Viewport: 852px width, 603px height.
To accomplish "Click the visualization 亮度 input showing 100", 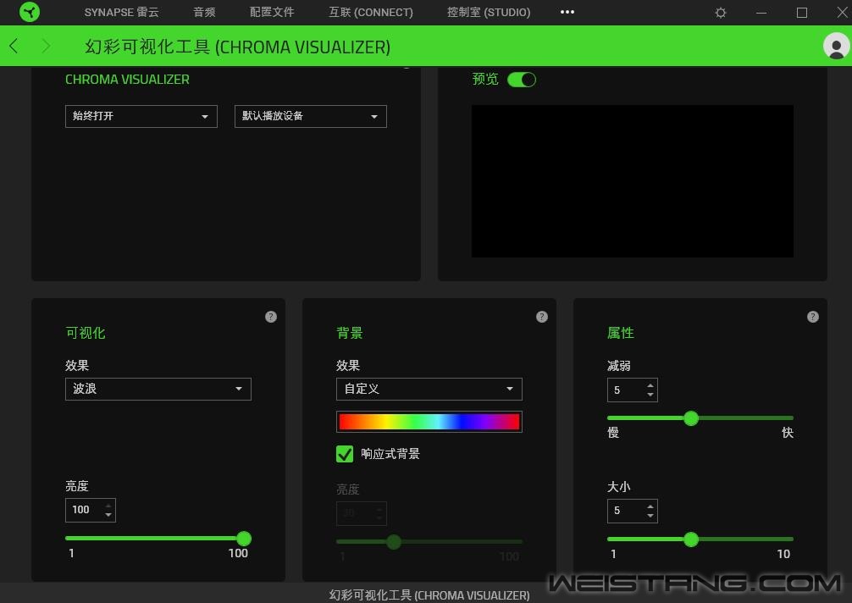I will (91, 510).
